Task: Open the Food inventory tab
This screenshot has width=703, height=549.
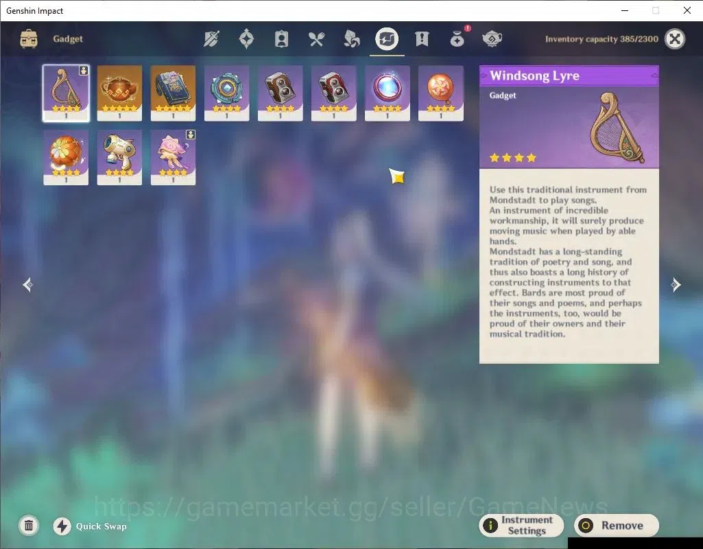Action: coord(317,39)
